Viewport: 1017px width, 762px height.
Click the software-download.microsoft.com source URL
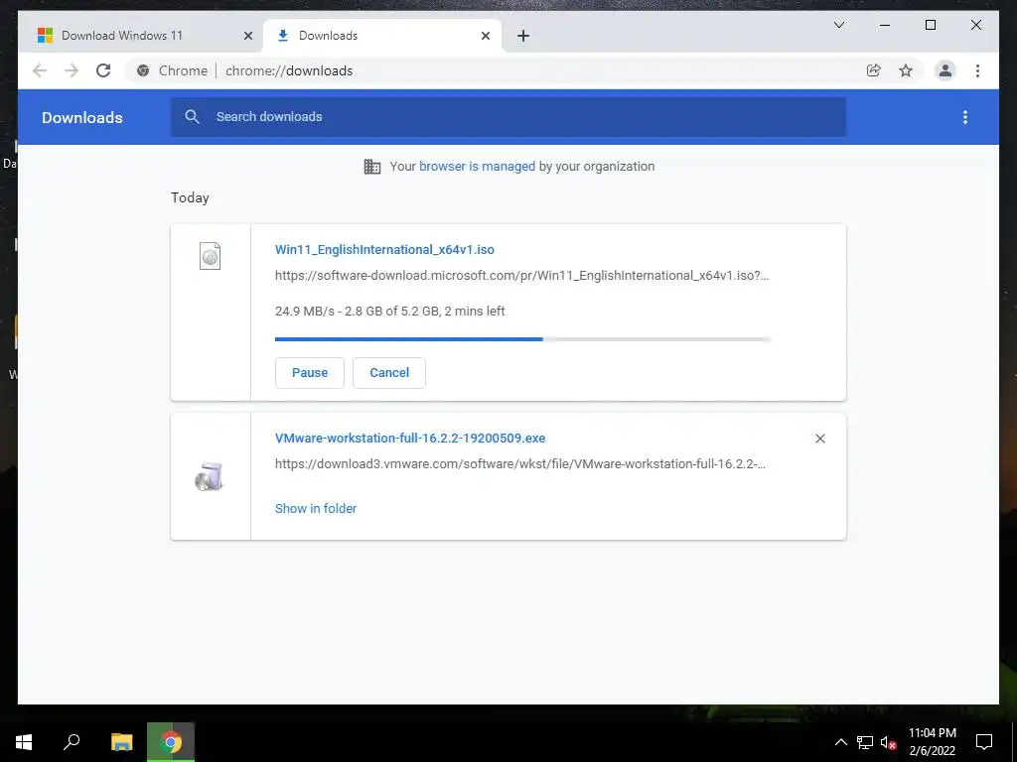pos(521,276)
